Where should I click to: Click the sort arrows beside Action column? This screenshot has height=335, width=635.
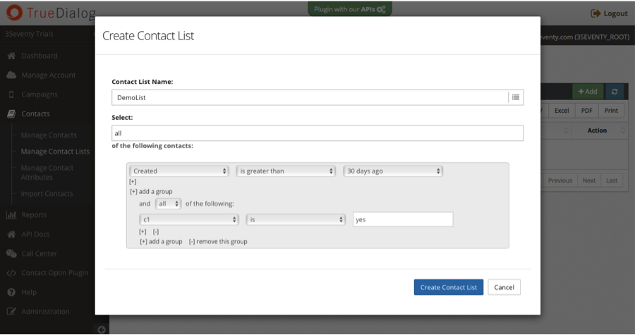623,130
